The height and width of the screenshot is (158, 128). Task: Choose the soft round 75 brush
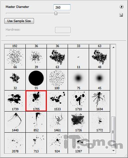coord(78,80)
